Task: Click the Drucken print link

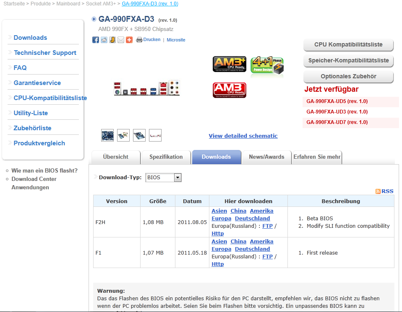Action: (x=152, y=40)
